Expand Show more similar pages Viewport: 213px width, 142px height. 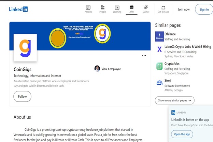(175, 100)
